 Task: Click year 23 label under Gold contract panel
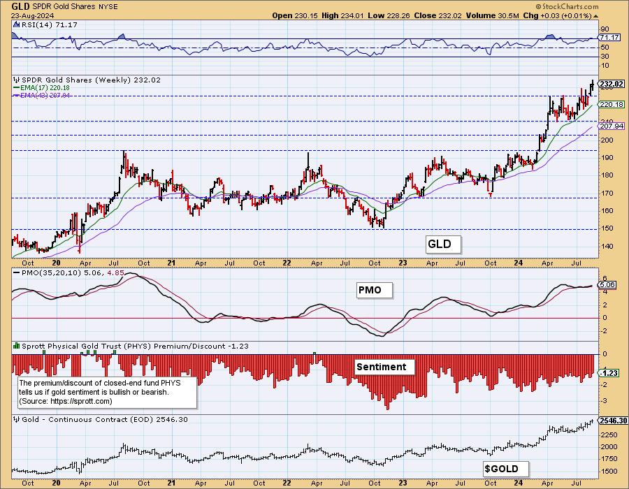pyautogui.click(x=403, y=483)
